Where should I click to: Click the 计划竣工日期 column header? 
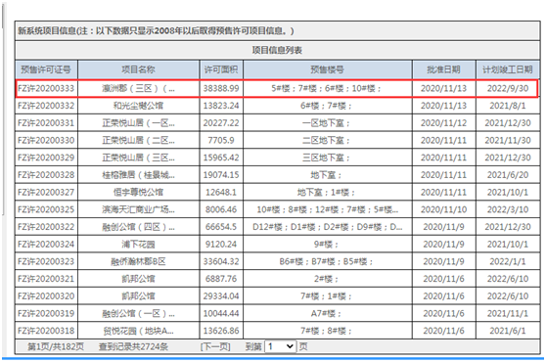507,69
